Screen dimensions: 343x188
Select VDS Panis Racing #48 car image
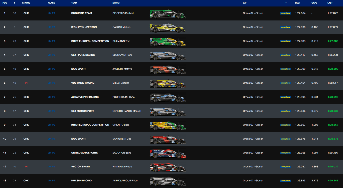point(168,84)
